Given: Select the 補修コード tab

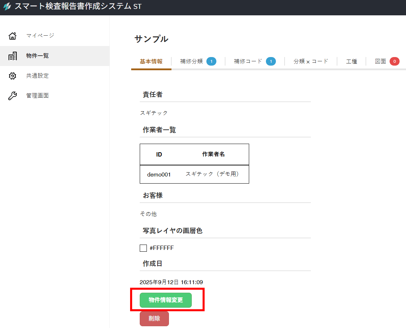Looking at the screenshot, I should point(248,61).
